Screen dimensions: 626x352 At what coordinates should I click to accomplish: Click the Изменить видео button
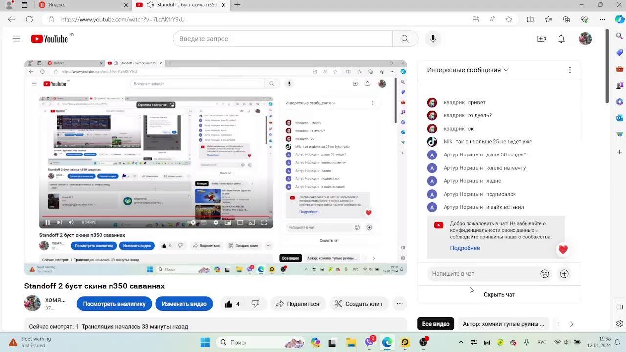[x=184, y=304]
